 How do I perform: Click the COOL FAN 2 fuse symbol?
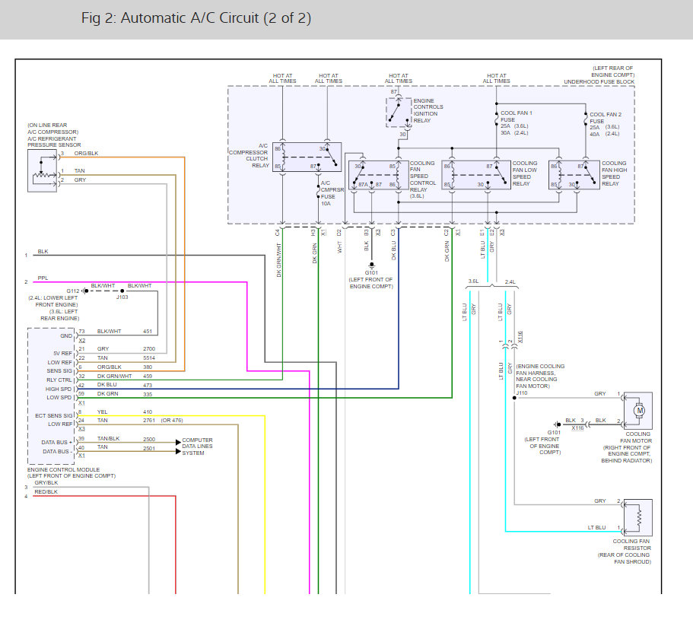(x=584, y=120)
